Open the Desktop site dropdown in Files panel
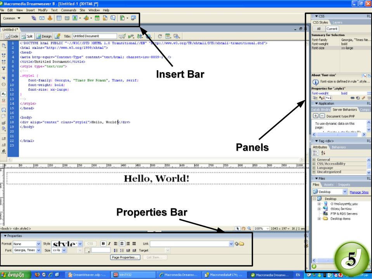 pyautogui.click(x=345, y=192)
